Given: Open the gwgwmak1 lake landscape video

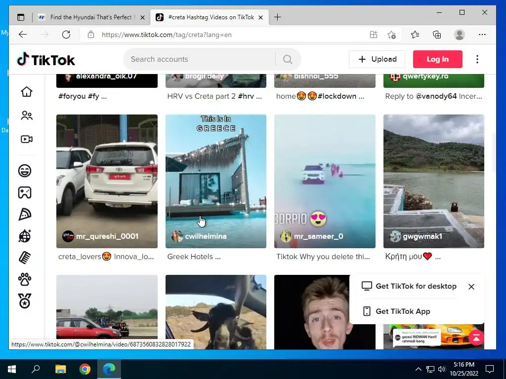Looking at the screenshot, I should (x=434, y=181).
